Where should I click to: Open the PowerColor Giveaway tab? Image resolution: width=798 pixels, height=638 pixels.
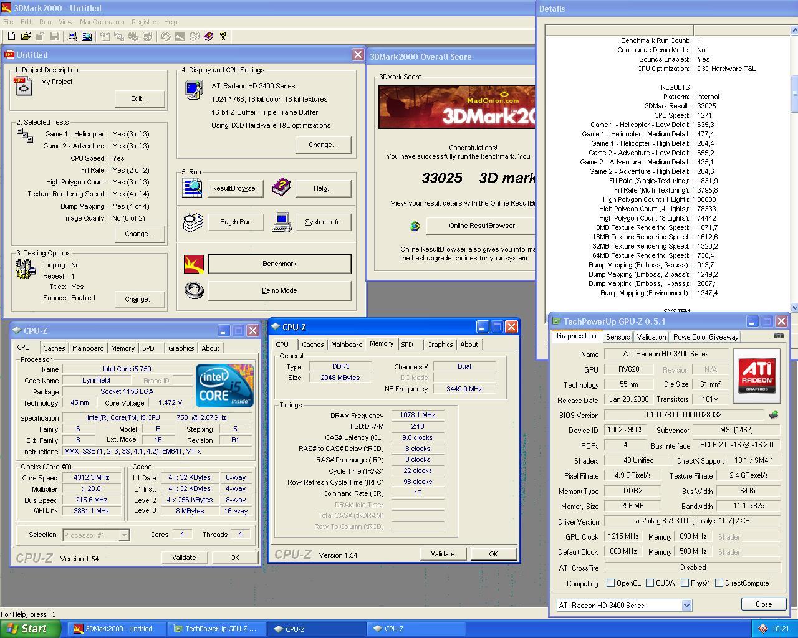point(706,336)
